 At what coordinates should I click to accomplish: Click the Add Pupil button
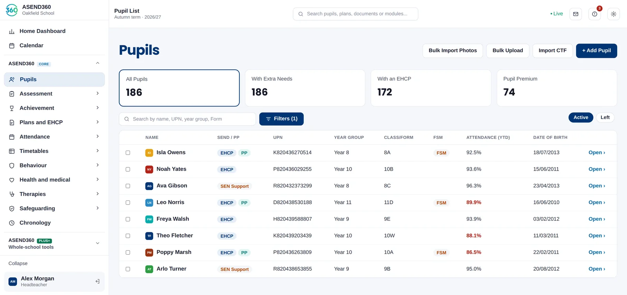point(596,51)
